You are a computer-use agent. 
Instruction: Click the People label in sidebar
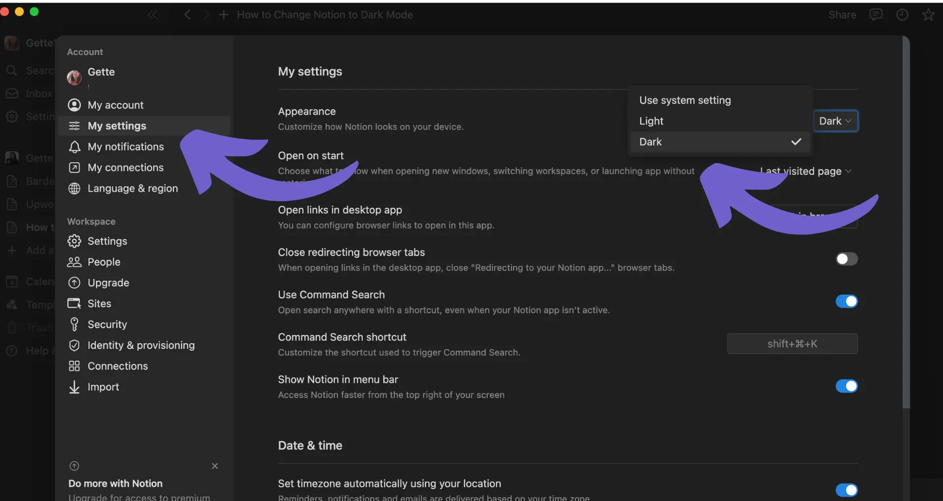point(104,262)
